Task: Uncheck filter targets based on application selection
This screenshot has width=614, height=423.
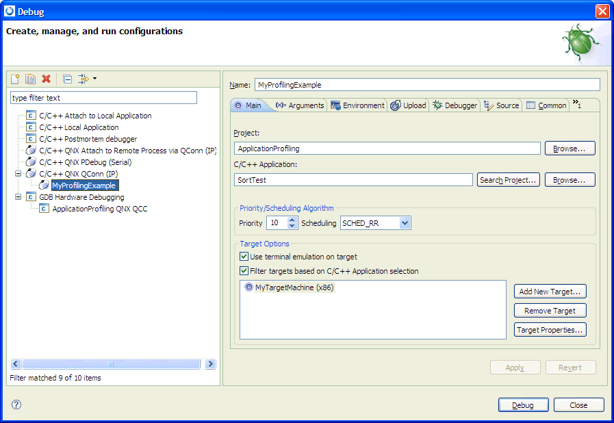Action: (244, 270)
